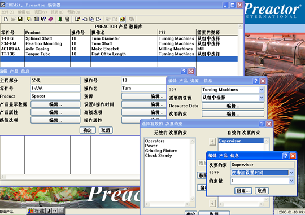Click the edit record pencil icon
The height and width of the screenshot is (215, 305).
(x=77, y=19)
